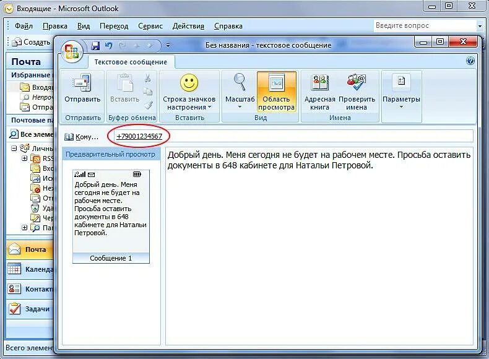The image size is (489, 359).
Task: Click Проверить имена check names icon
Action: pos(357,82)
